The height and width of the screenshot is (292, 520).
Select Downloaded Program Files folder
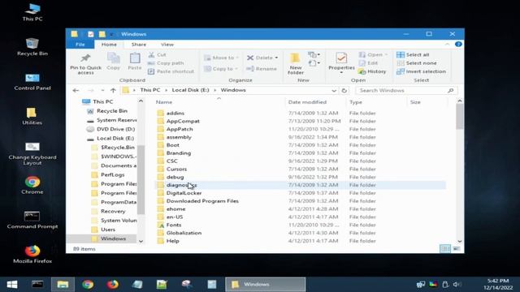(202, 201)
